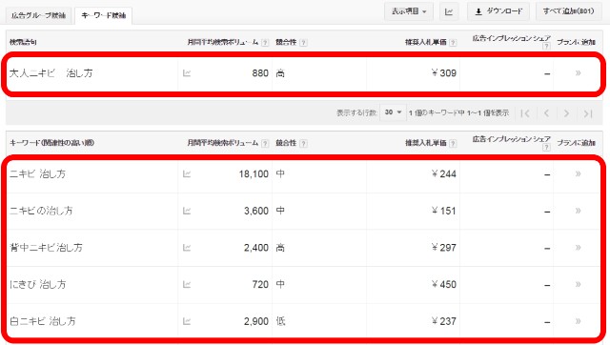Viewport: 610px width, 345px height.
Task: Click the ダウンロード button
Action: pos(498,11)
